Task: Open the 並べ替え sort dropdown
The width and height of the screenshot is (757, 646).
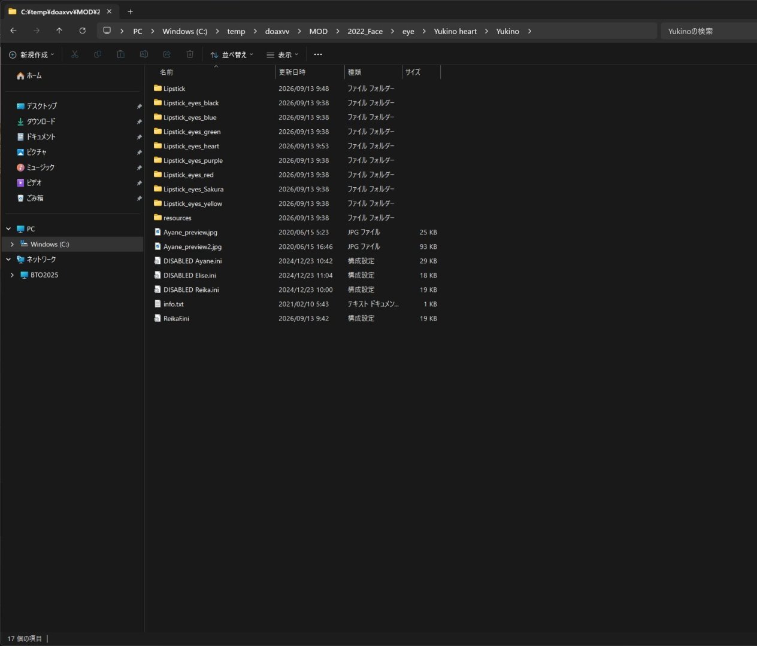Action: (x=232, y=54)
